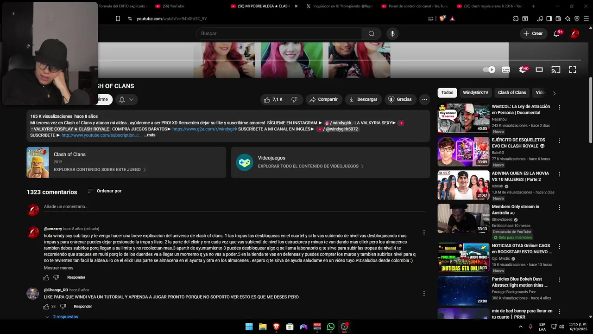Switch to the Panel de control del canal tab
The height and width of the screenshot is (334, 593).
tap(414, 6)
